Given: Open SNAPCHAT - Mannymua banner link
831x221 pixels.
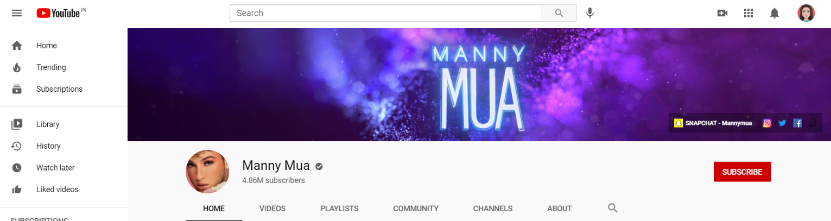Looking at the screenshot, I should point(713,123).
